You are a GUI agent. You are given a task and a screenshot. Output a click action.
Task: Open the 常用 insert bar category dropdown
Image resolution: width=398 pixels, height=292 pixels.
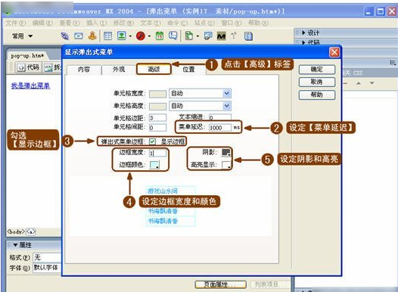pyautogui.click(x=23, y=36)
